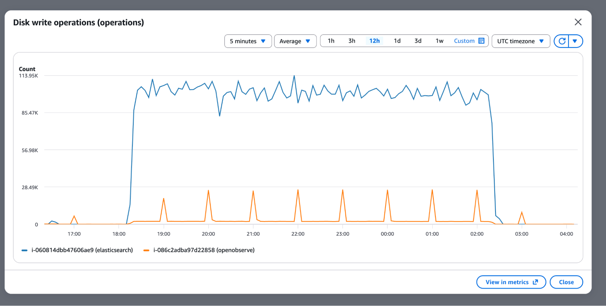This screenshot has height=306, width=606.
Task: Open the 5 minutes period dropdown
Action: coord(248,41)
